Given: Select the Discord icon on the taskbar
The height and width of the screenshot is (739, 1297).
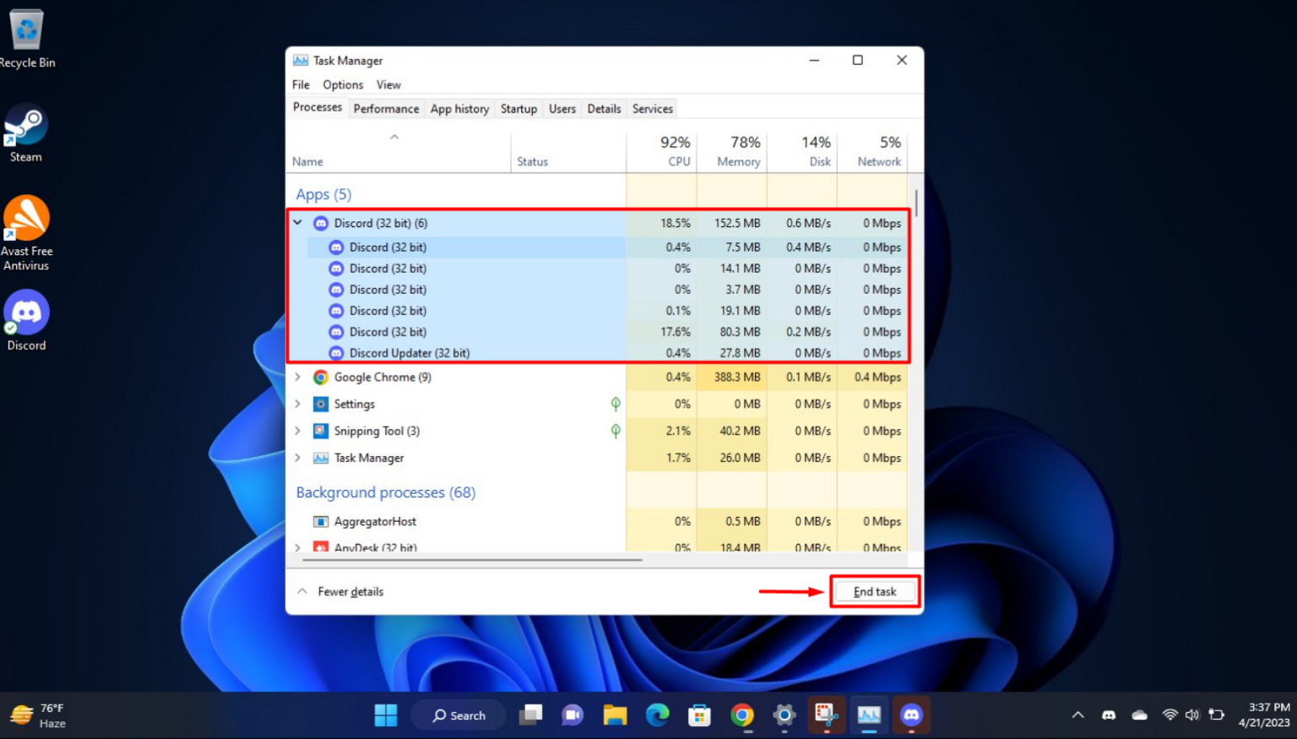Looking at the screenshot, I should click(x=912, y=715).
